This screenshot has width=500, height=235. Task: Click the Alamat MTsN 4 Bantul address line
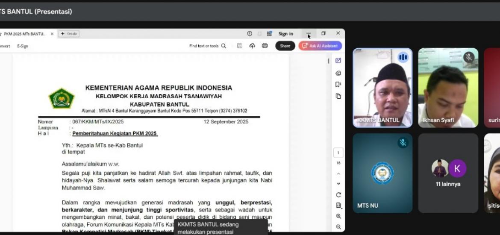point(164,111)
